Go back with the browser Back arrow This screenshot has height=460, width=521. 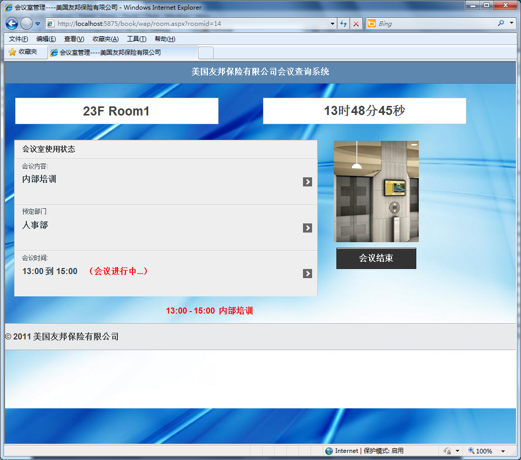12,24
